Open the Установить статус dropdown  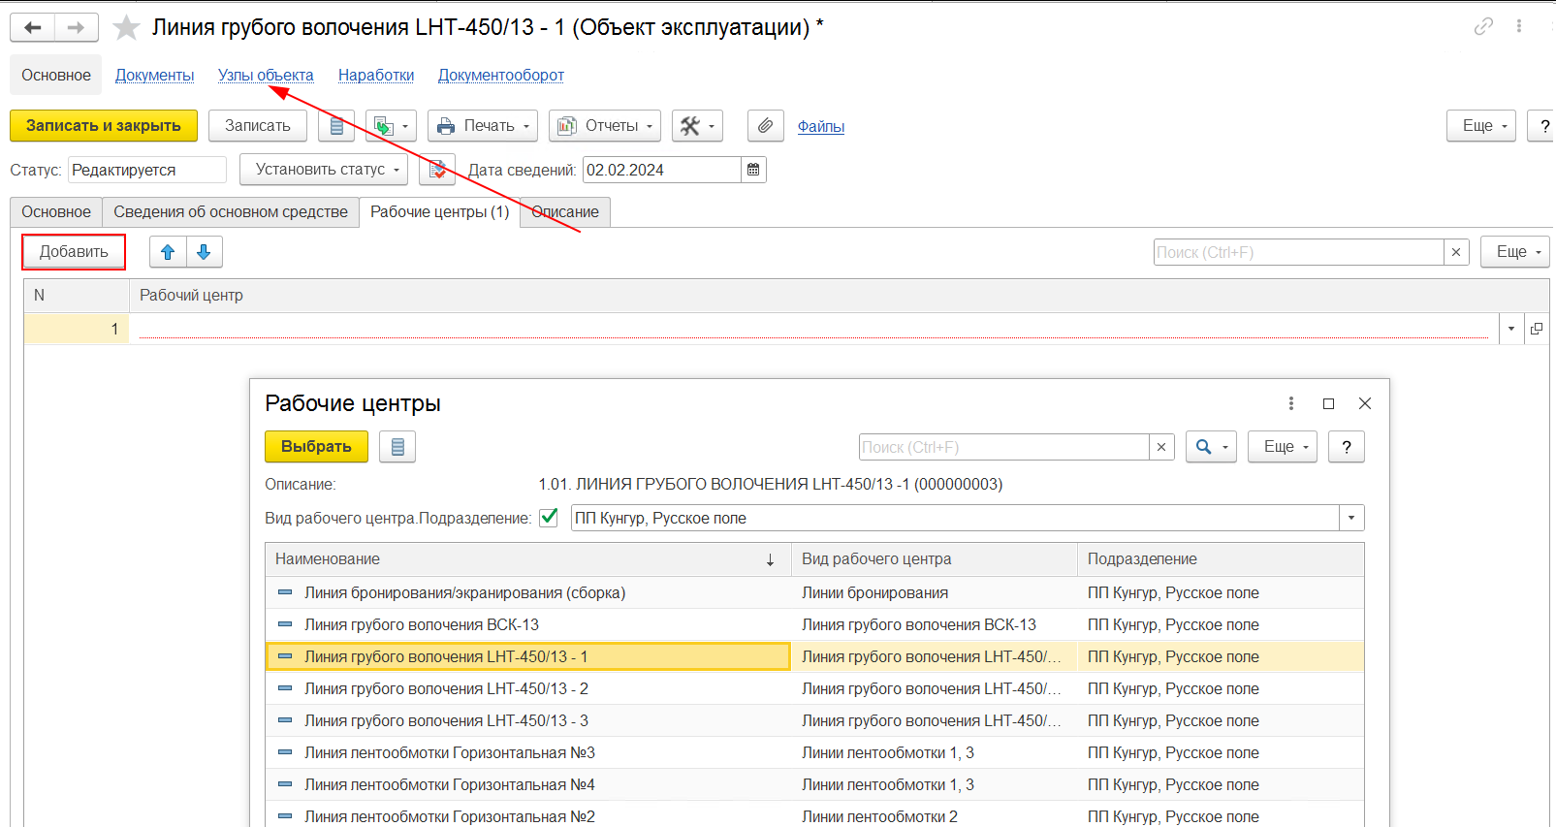pos(324,170)
